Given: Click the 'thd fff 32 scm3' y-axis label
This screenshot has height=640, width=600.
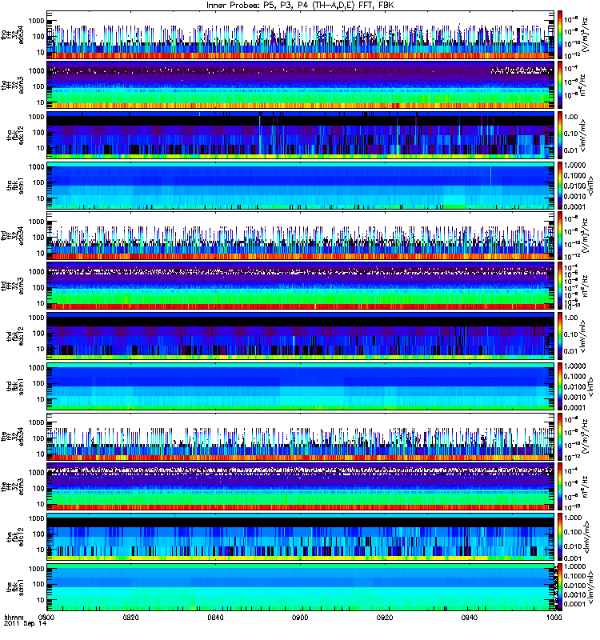Looking at the screenshot, I should (13, 286).
